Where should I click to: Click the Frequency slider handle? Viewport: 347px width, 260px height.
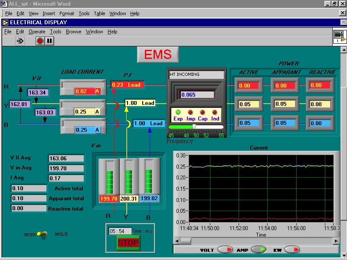coord(194,127)
